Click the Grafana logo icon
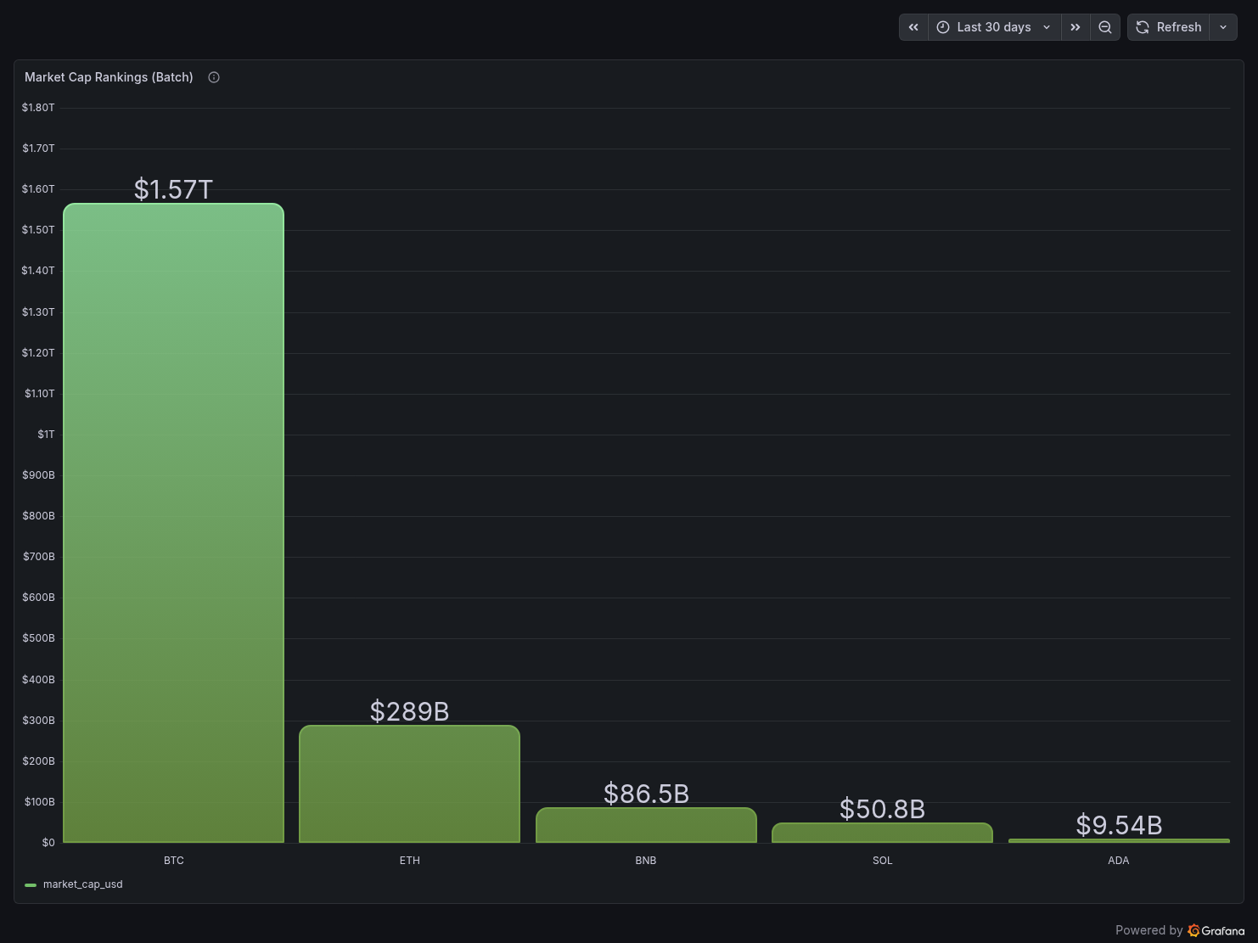The height and width of the screenshot is (943, 1258). pyautogui.click(x=1193, y=930)
